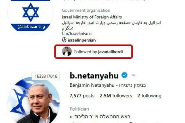Open the israelinpersian Threads link
This screenshot has height=123, width=185.
[x=82, y=40]
